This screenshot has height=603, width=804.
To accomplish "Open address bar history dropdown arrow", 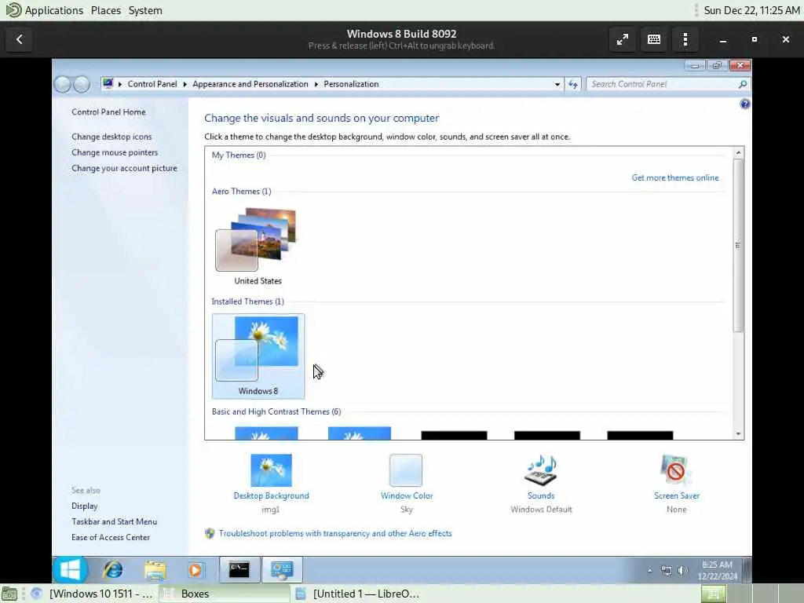I will [x=557, y=84].
